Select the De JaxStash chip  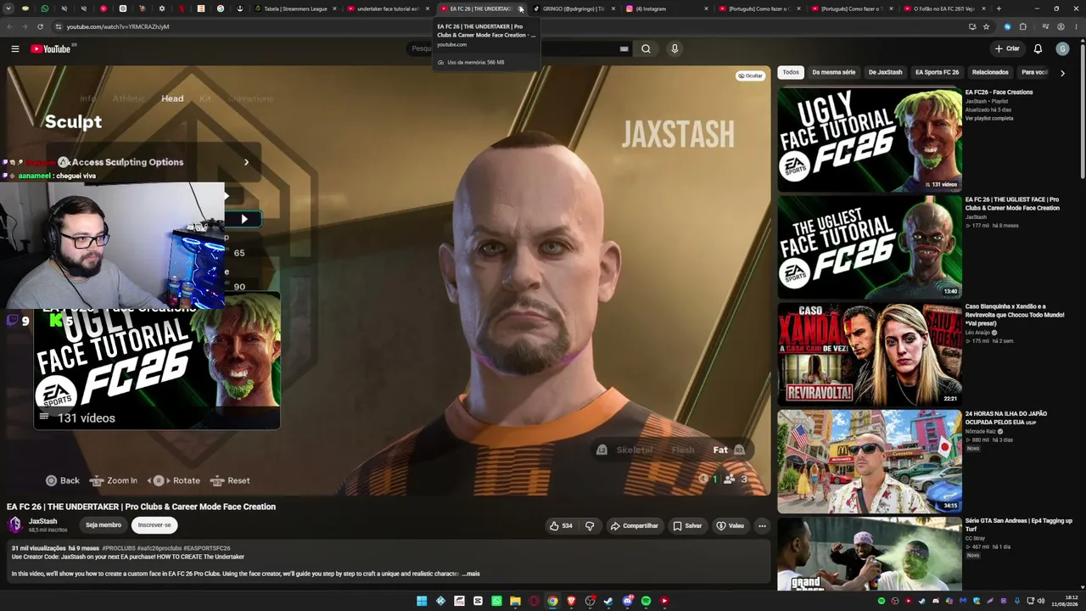tap(885, 72)
